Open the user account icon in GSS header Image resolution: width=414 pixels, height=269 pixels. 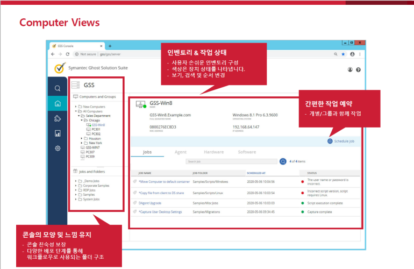coord(350,69)
